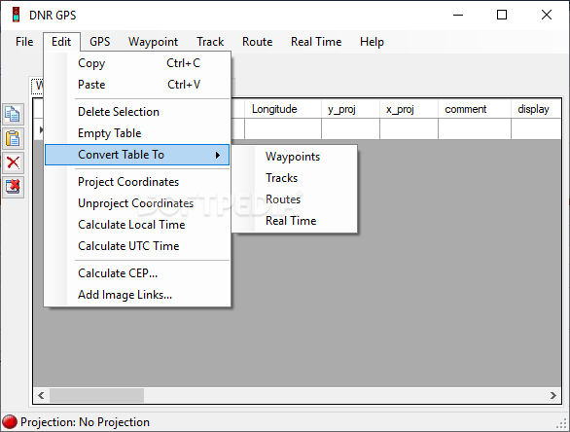The width and height of the screenshot is (570, 432).
Task: Choose Paste from the Edit menu
Action: pyautogui.click(x=137, y=85)
